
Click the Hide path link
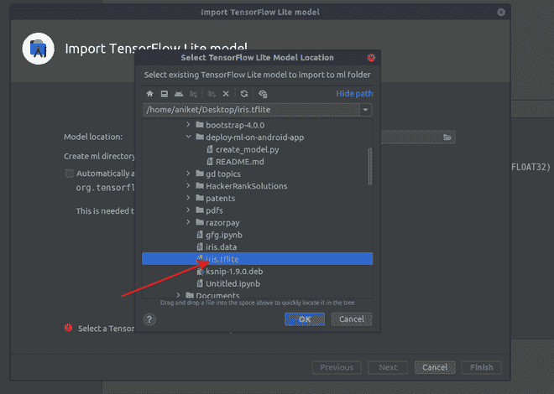coord(354,94)
